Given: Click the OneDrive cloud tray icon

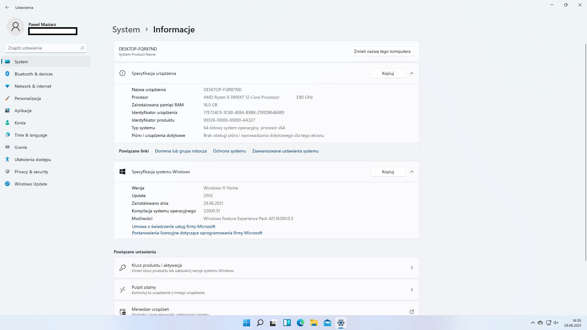Looking at the screenshot, I should [540, 323].
